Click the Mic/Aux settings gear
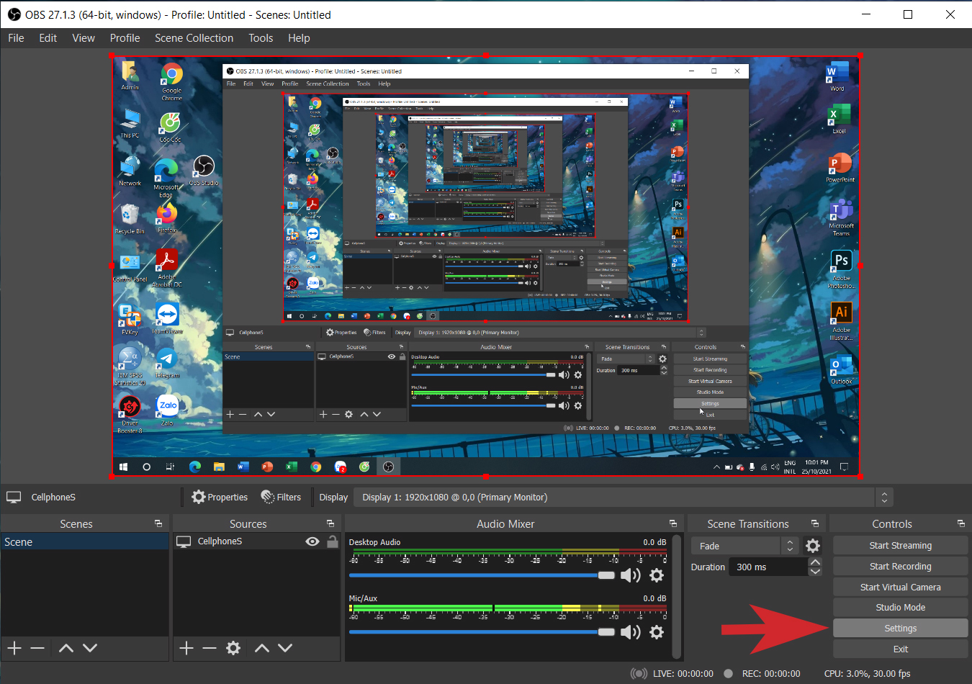This screenshot has height=684, width=972. [x=655, y=632]
